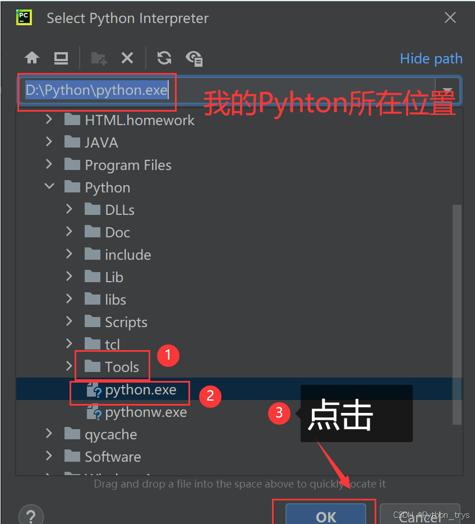Click the Software folder icon
This screenshot has width=475, height=524.
pyautogui.click(x=72, y=456)
